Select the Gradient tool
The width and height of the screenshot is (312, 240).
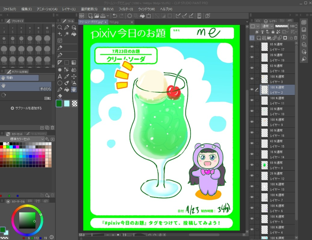(x=73, y=62)
